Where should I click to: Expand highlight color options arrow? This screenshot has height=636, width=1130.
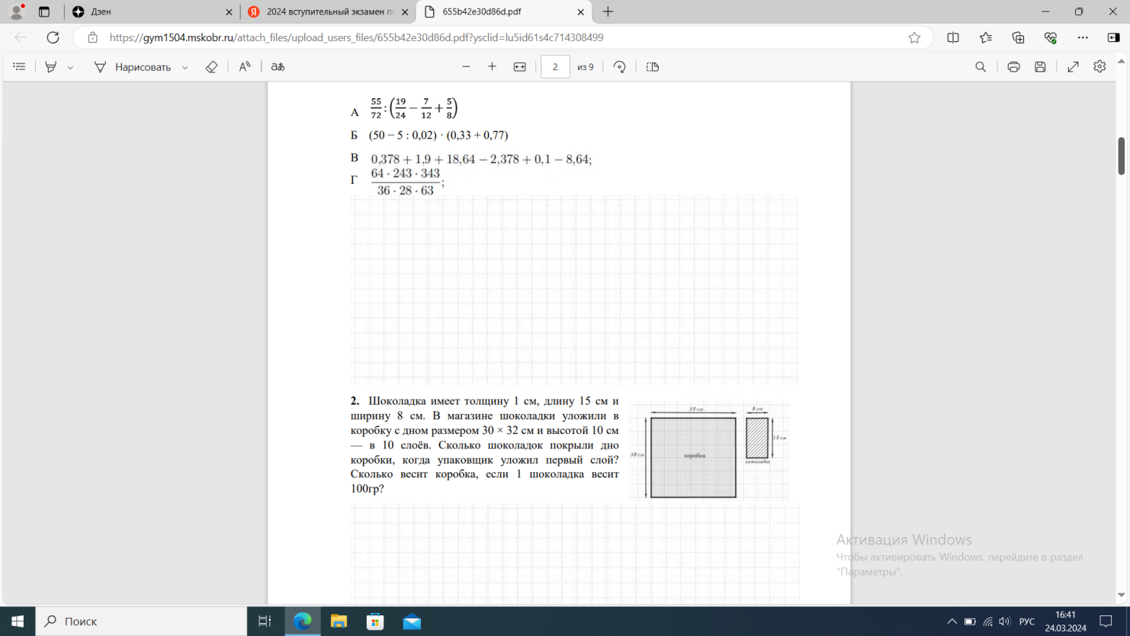click(70, 67)
